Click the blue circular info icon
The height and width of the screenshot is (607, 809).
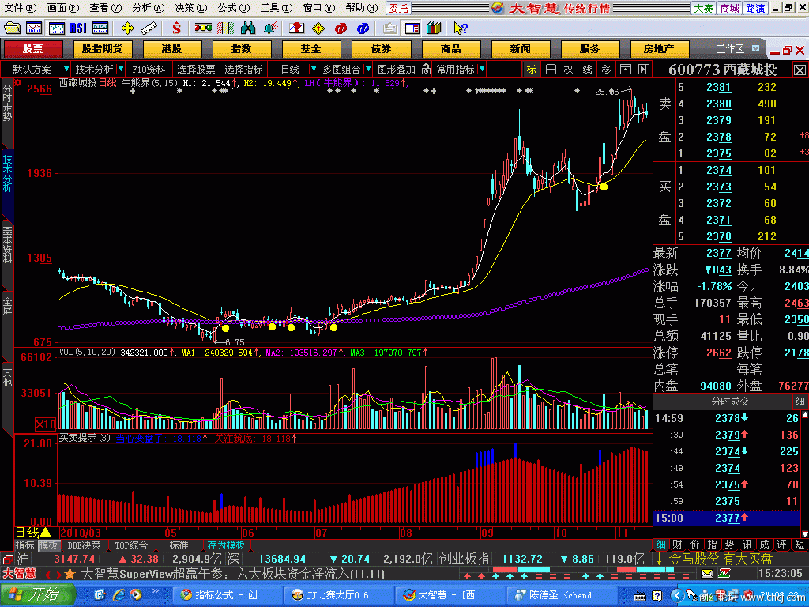pyautogui.click(x=363, y=28)
